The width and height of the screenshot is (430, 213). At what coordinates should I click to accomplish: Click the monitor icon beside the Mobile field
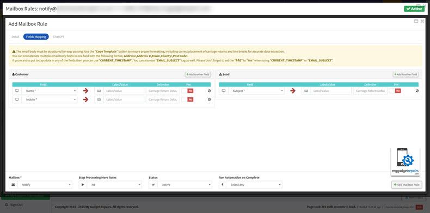[x=17, y=99]
